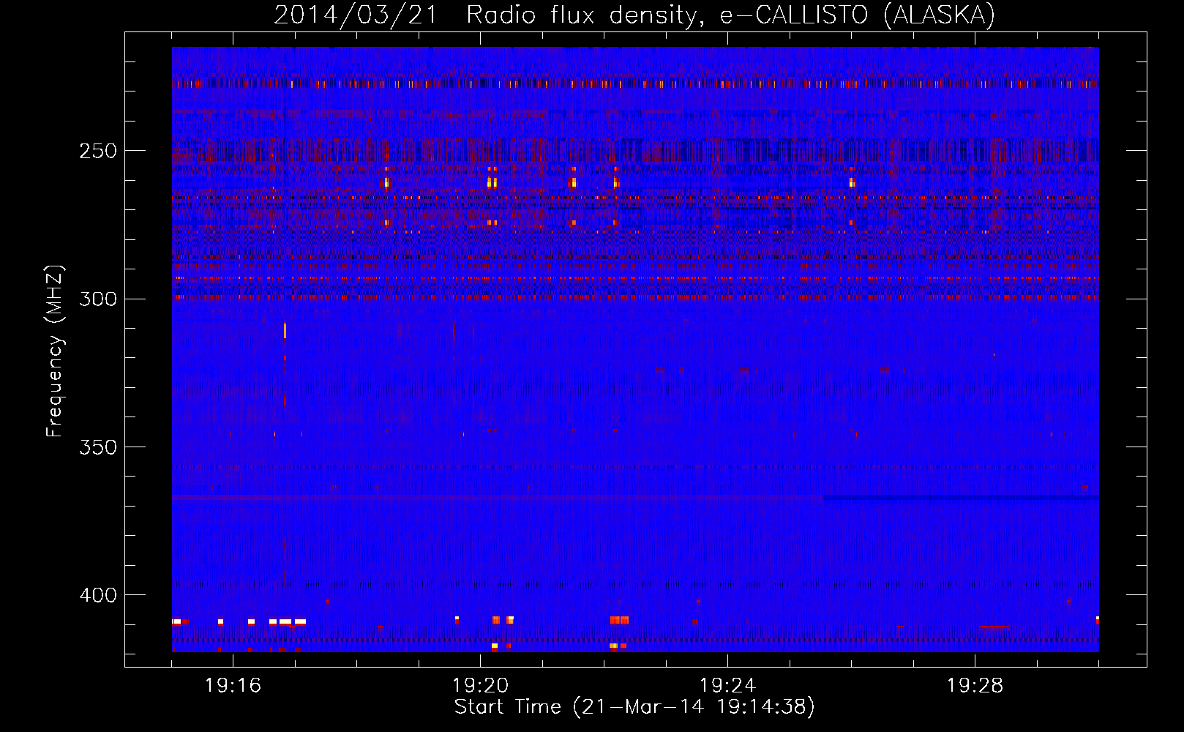Click the 19:20 time tick label

coord(480,686)
